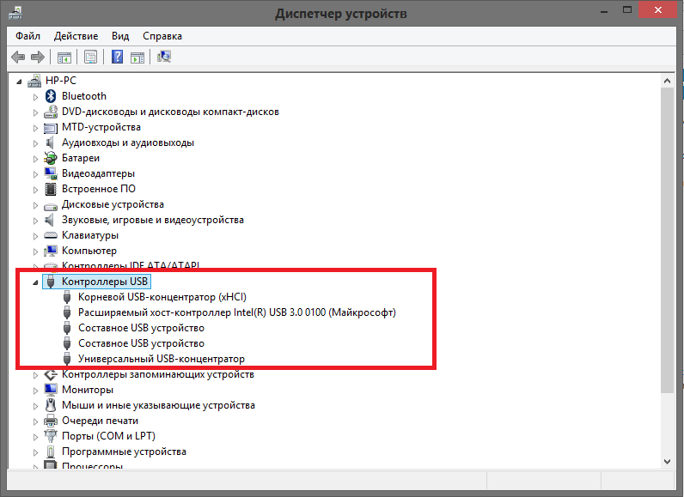The width and height of the screenshot is (684, 497).
Task: Click the Мониторы monitor icon
Action: [x=51, y=390]
